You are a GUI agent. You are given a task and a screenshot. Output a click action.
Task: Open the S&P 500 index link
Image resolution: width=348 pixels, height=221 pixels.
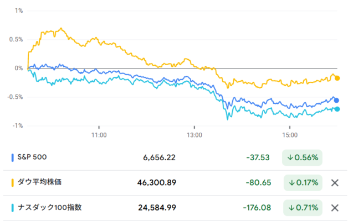coord(32,157)
